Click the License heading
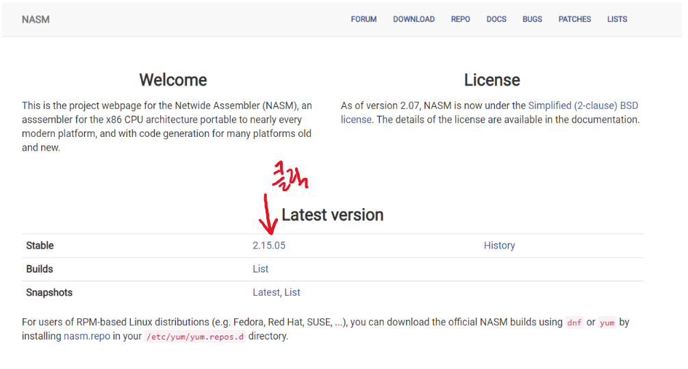This screenshot has width=688, height=369. (492, 80)
